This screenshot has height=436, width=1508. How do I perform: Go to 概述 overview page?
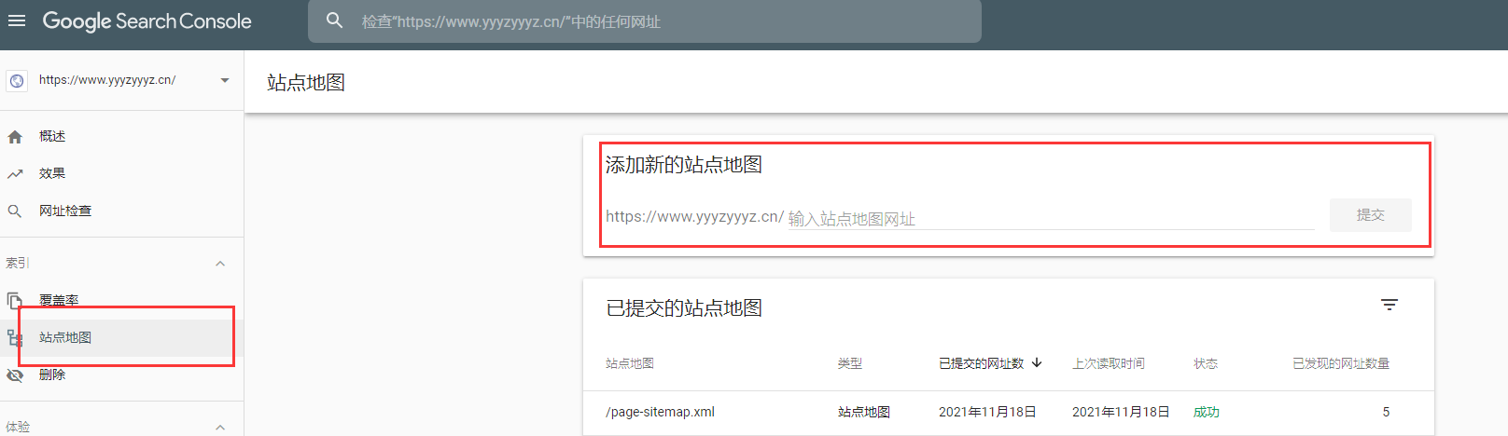pyautogui.click(x=52, y=137)
